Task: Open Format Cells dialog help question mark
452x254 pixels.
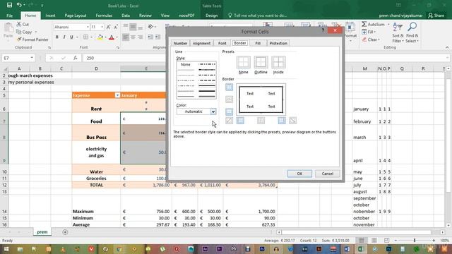Action: 323,30
